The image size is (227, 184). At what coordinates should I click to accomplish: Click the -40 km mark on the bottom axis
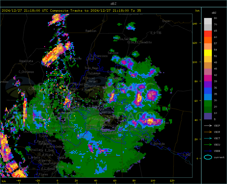(x=18, y=181)
